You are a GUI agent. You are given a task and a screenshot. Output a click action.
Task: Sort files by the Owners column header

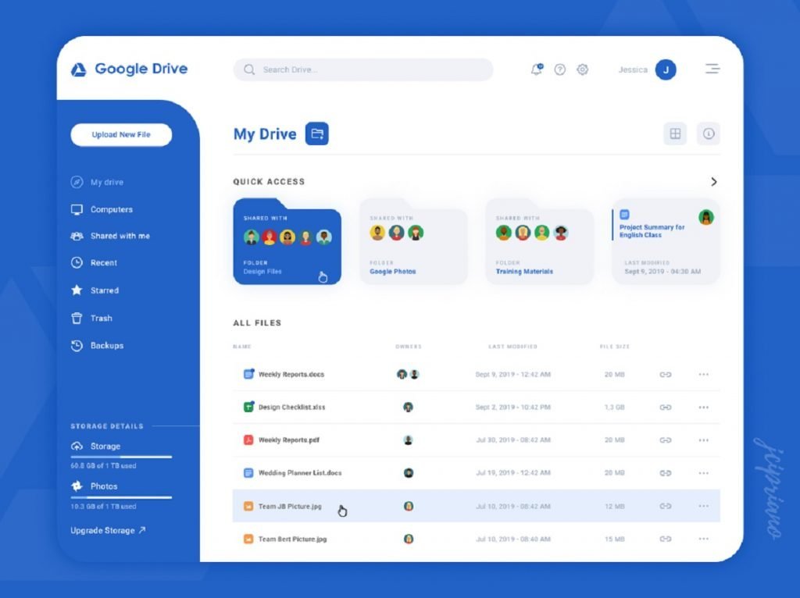pyautogui.click(x=408, y=347)
